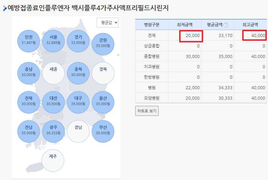
Task: Click the blue arrow icon beside the page title
Action: tap(5, 8)
